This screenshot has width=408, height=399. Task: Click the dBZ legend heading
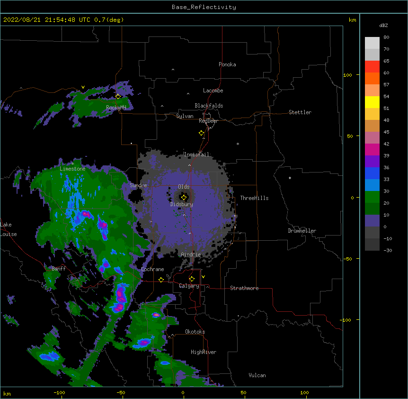coord(383,25)
